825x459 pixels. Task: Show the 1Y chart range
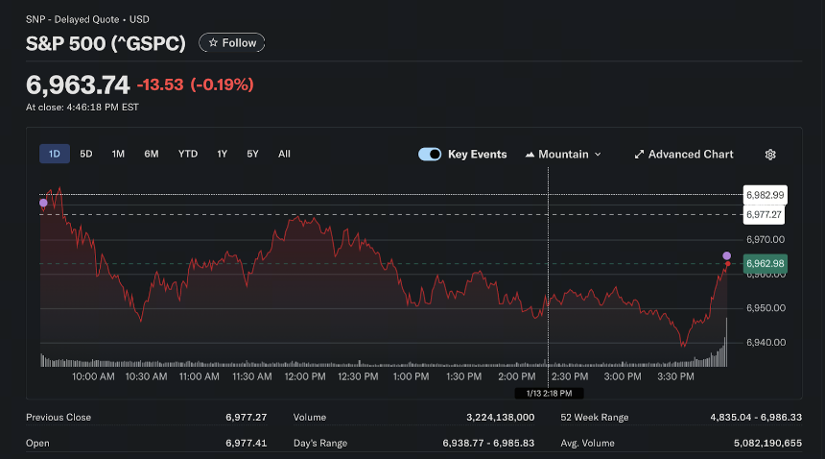coord(222,154)
